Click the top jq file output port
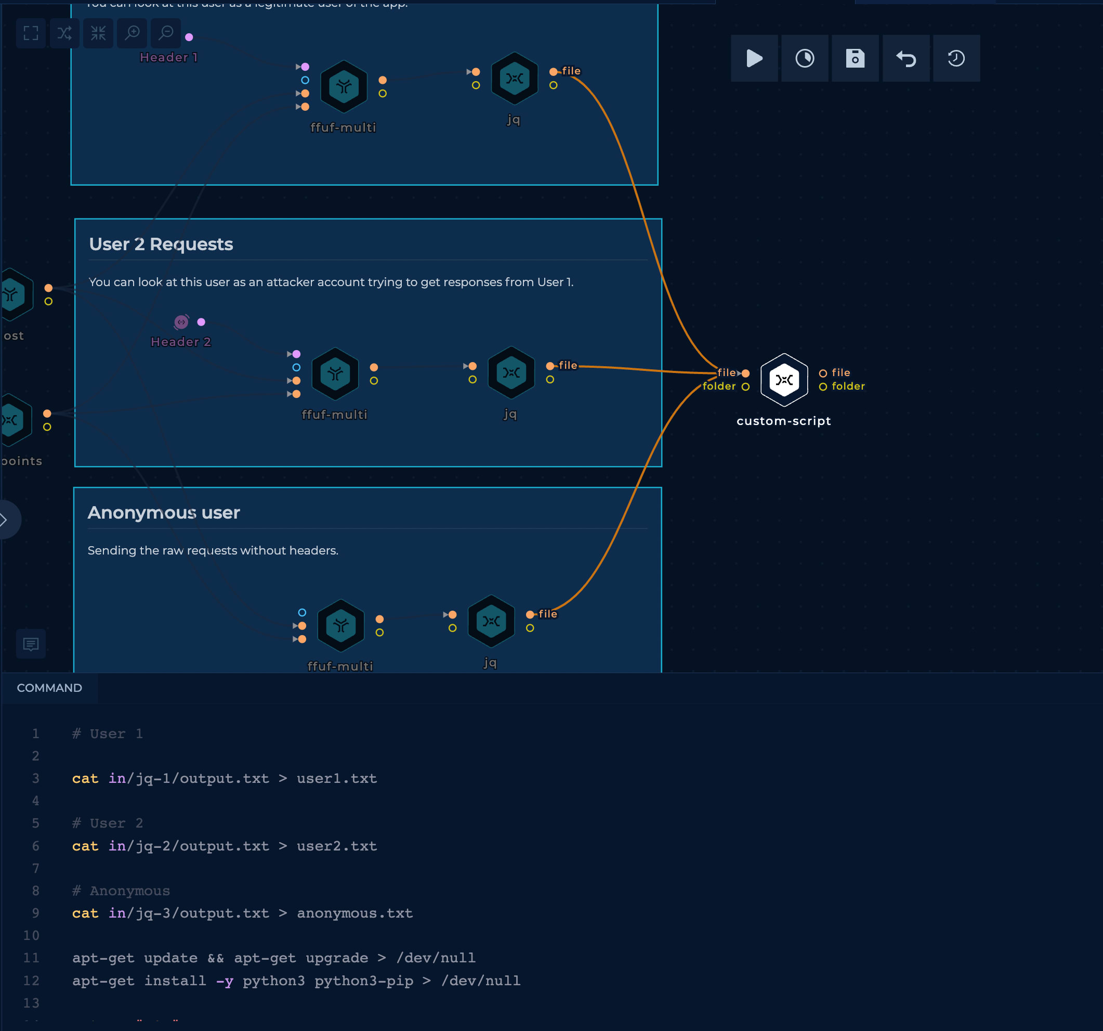The image size is (1103, 1031). pyautogui.click(x=553, y=72)
